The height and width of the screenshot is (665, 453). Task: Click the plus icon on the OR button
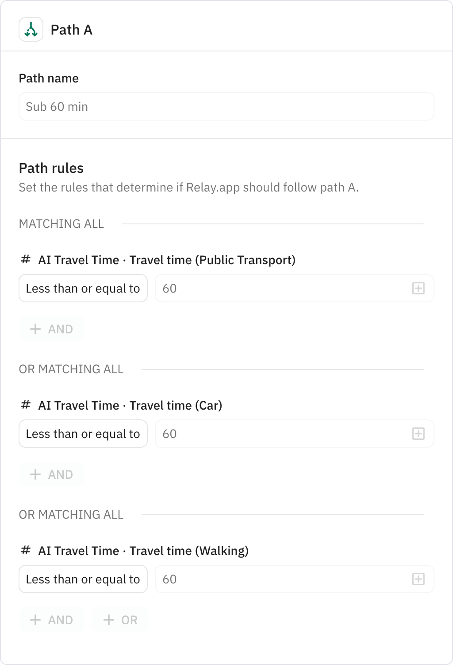[x=108, y=620]
